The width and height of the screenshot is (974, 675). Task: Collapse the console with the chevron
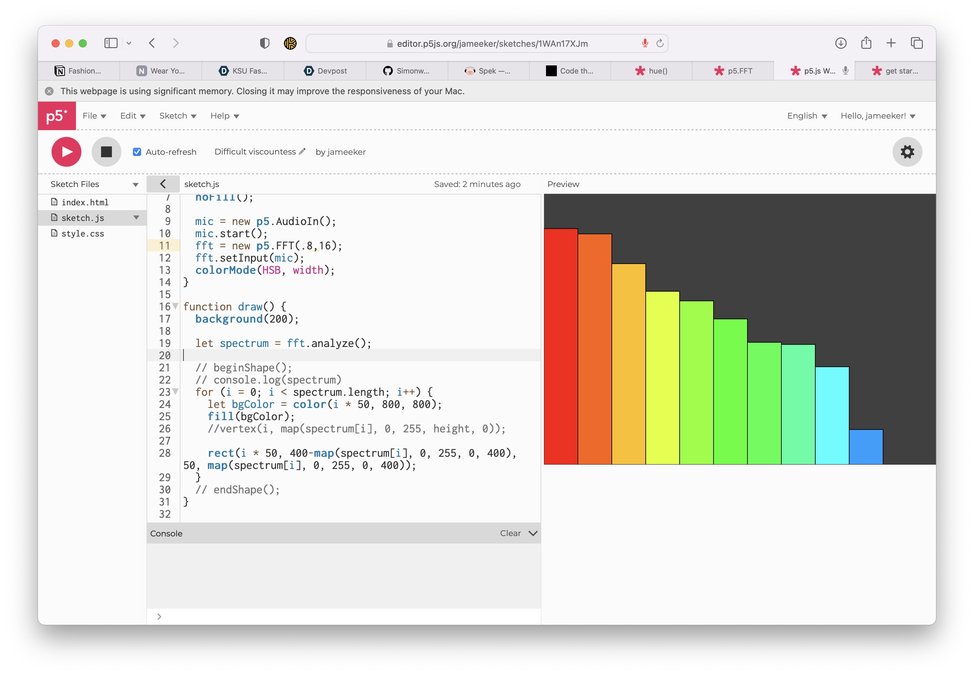(x=533, y=533)
